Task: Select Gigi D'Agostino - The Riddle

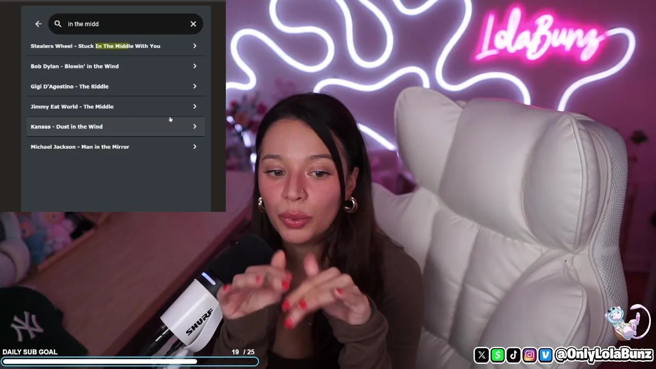Action: click(116, 86)
